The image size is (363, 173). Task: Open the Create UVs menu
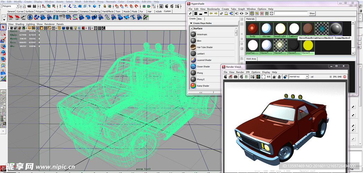(133, 1)
